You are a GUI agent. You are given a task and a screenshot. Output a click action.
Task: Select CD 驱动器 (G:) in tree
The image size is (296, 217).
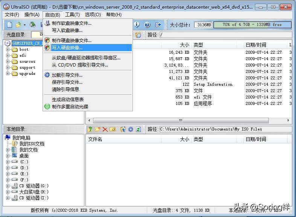tap(34, 186)
